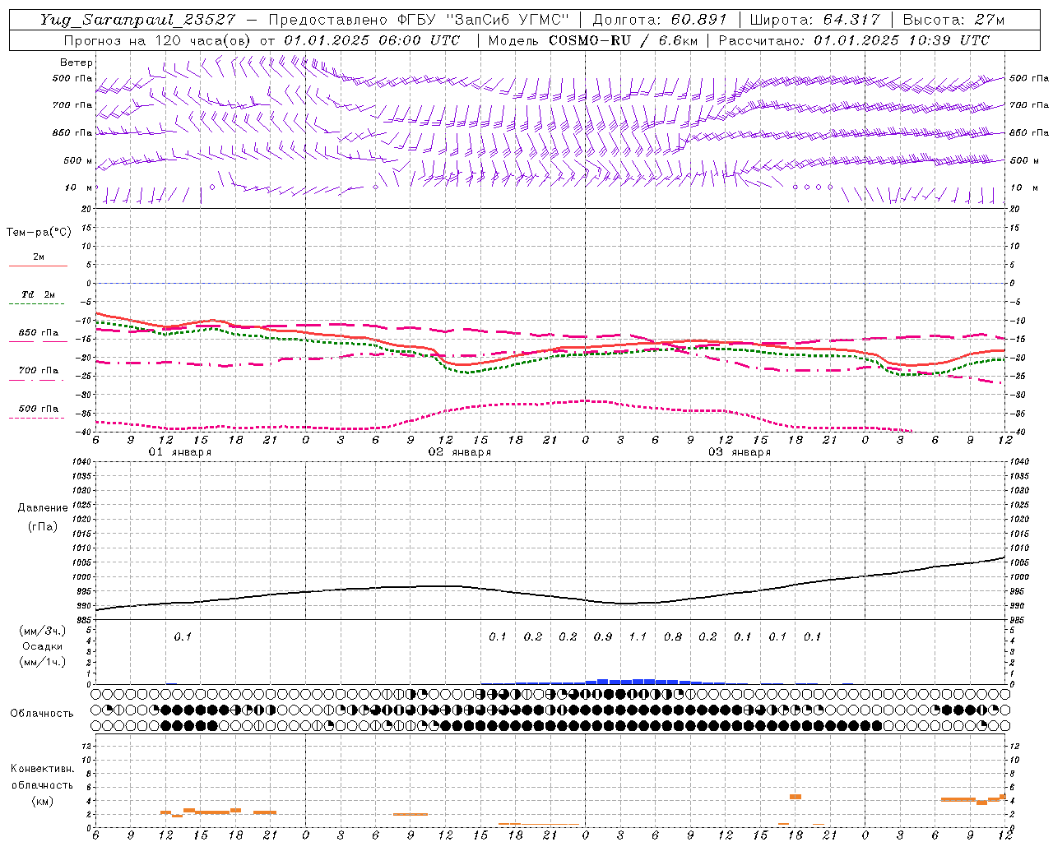The height and width of the screenshot is (842, 1053).
Task: Click the Давление panel label
Action: (x=43, y=508)
